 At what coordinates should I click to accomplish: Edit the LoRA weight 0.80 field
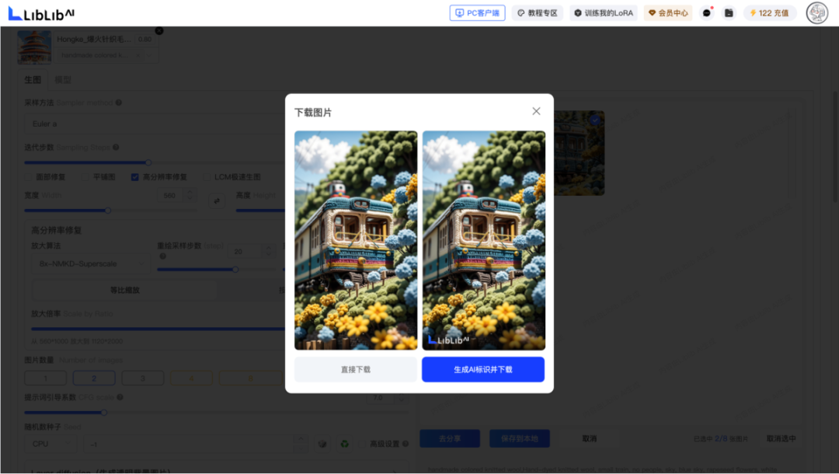[x=144, y=39]
